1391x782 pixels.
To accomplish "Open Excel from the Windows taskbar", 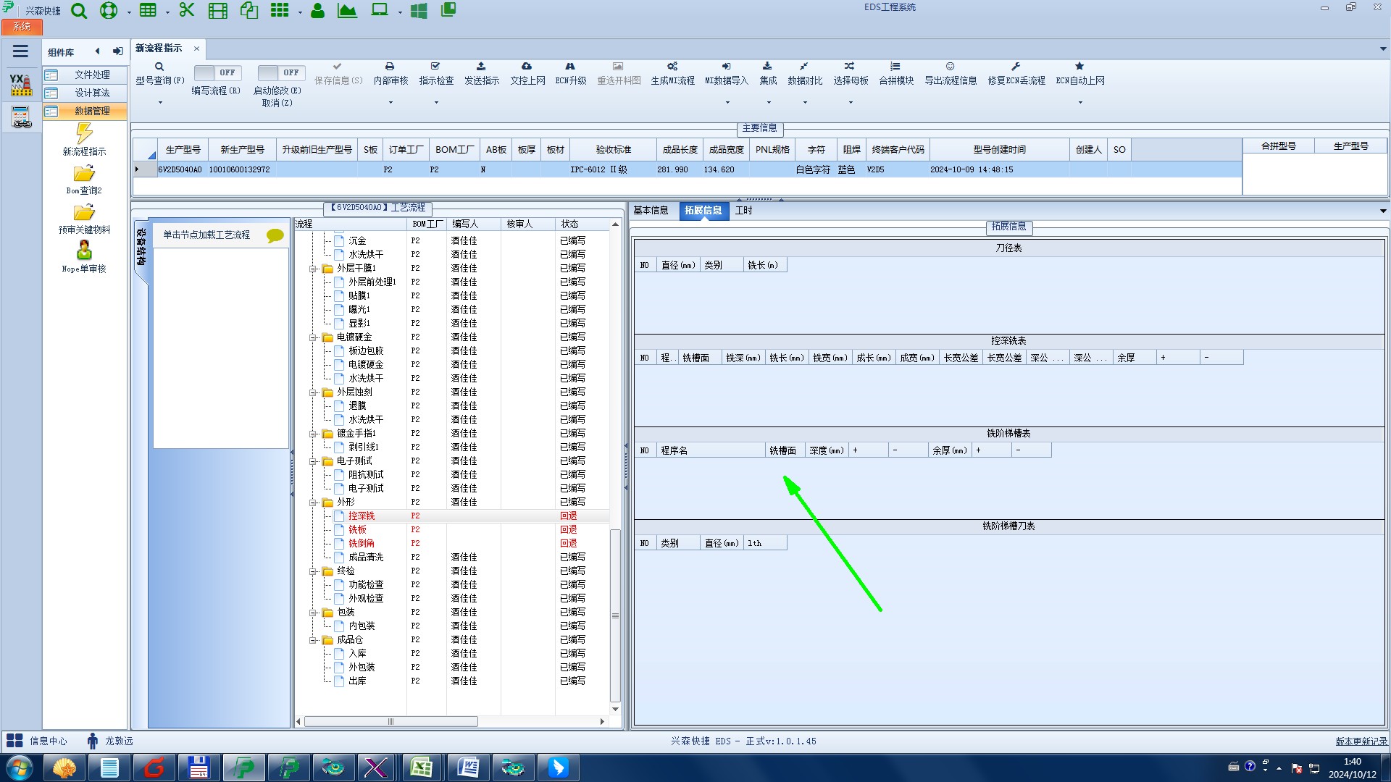I will click(x=421, y=768).
